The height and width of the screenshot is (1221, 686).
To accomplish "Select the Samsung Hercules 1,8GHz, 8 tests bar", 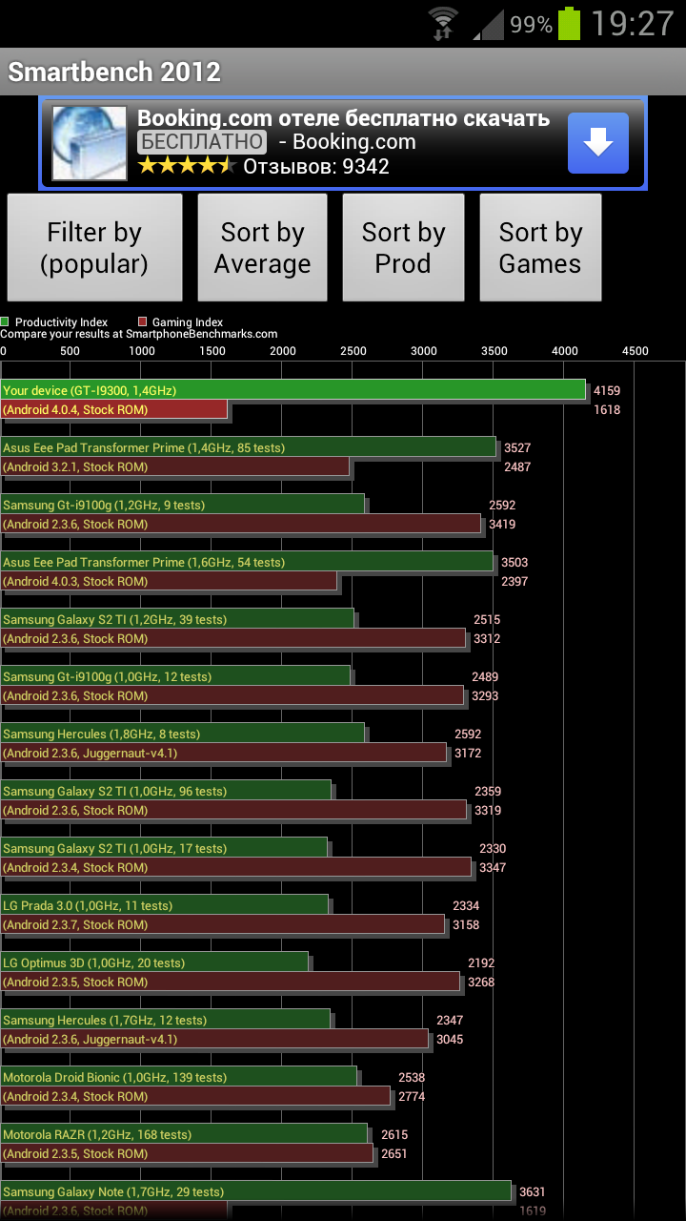I will (183, 734).
